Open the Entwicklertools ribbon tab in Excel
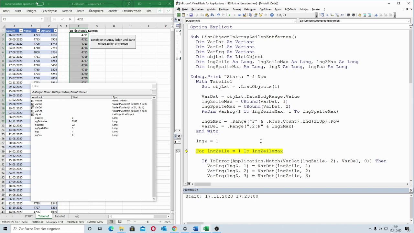 [x=132, y=11]
